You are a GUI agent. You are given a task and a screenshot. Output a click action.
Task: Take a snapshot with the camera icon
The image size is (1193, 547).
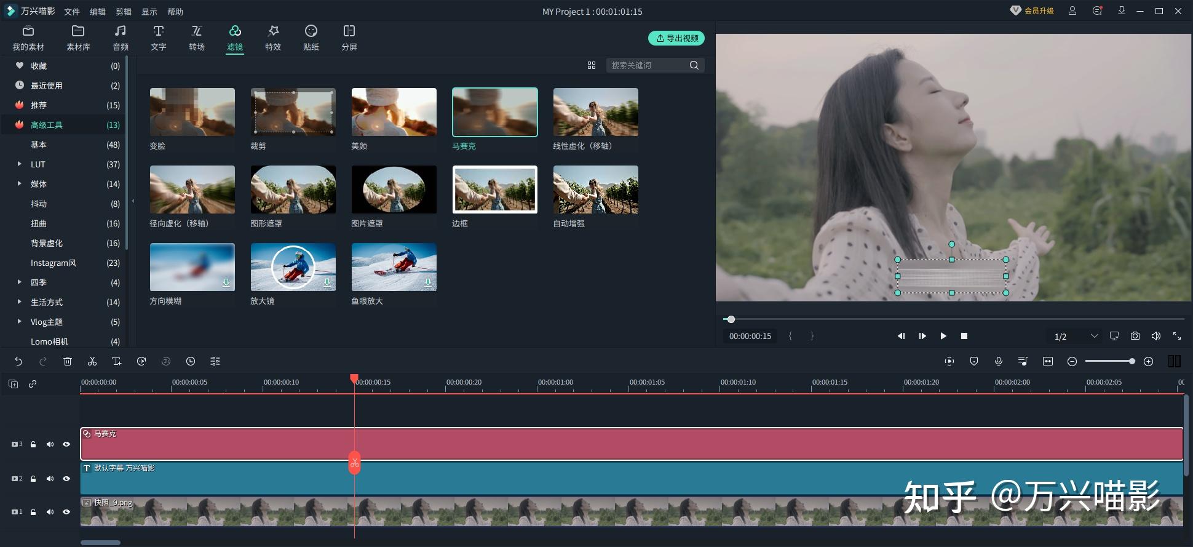tap(1135, 336)
